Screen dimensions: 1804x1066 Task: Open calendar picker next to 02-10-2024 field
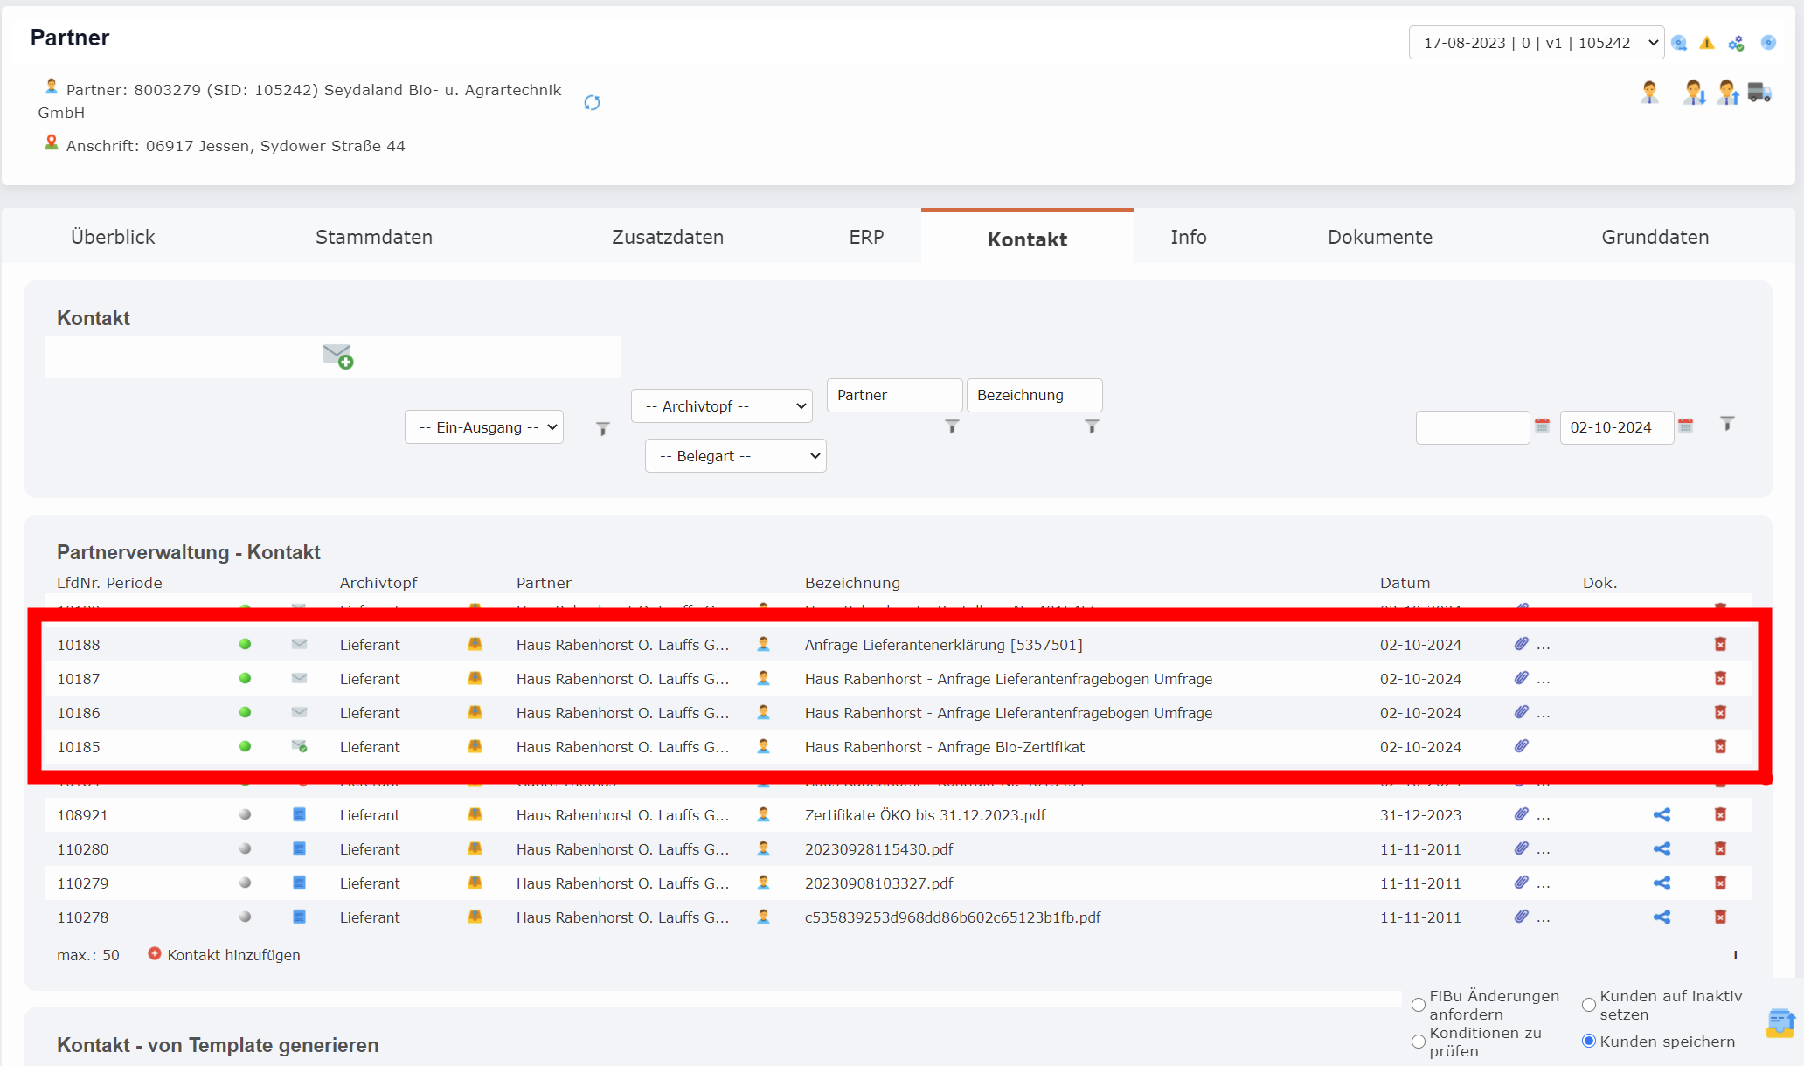pyautogui.click(x=1686, y=426)
